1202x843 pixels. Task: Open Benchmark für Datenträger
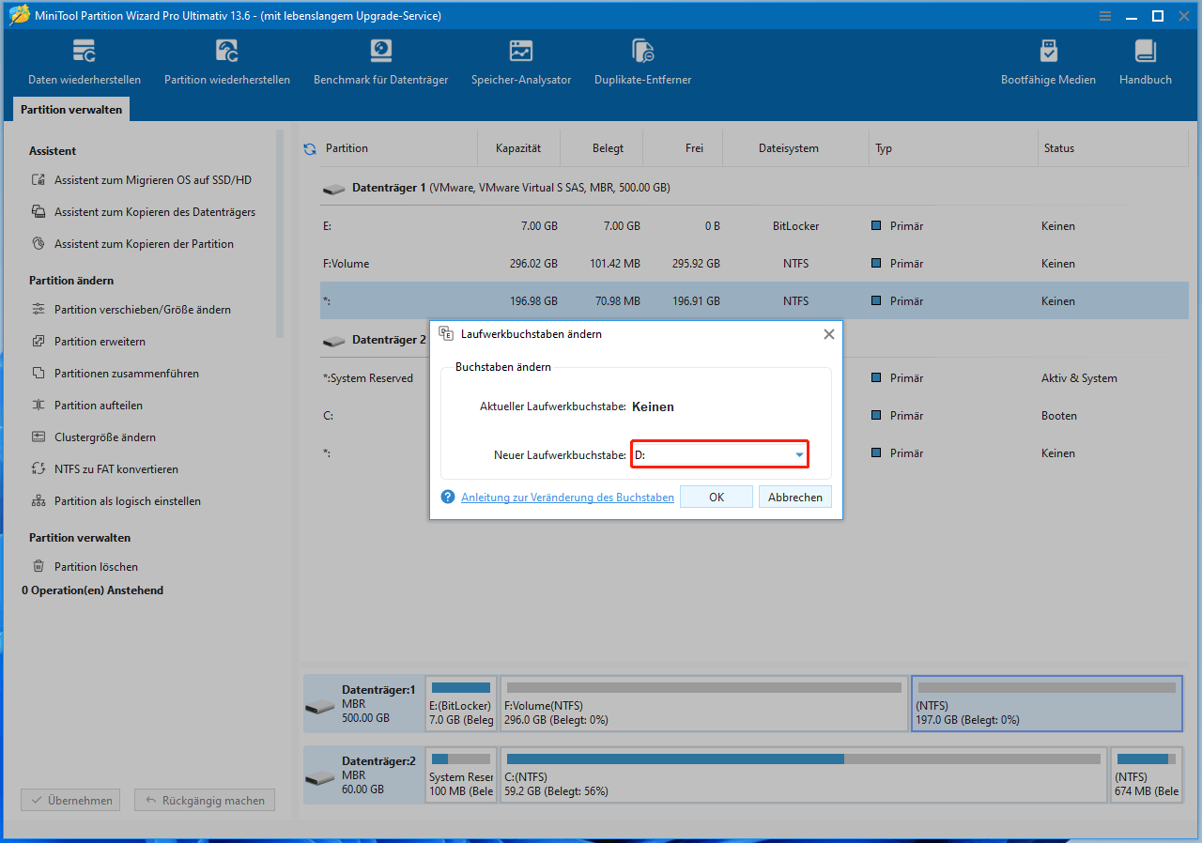tap(380, 62)
